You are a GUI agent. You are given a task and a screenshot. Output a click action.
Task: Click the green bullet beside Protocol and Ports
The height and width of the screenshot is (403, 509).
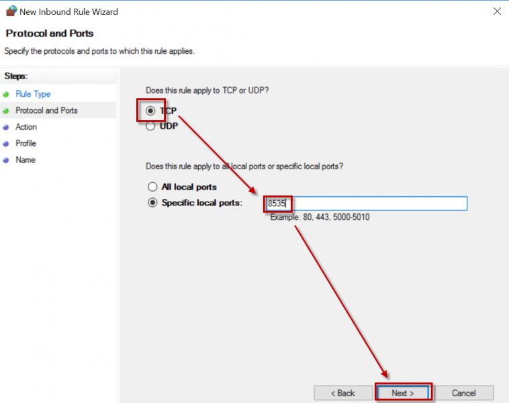(6, 111)
